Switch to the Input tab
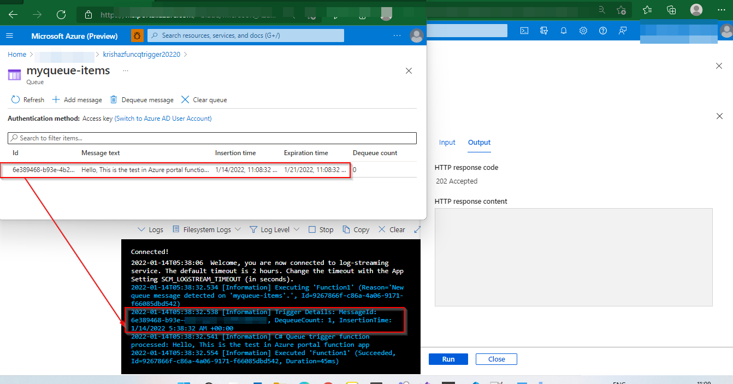Image resolution: width=733 pixels, height=384 pixels. click(447, 143)
